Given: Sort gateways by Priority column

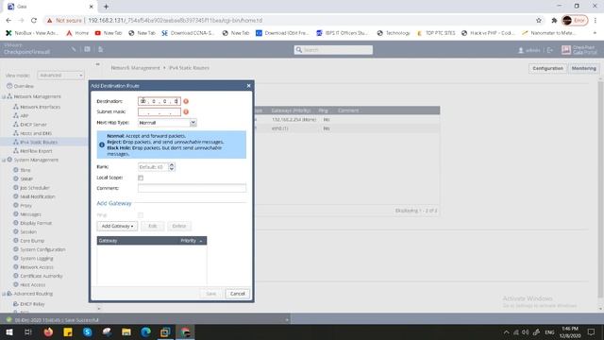Looking at the screenshot, I should tap(191, 241).
